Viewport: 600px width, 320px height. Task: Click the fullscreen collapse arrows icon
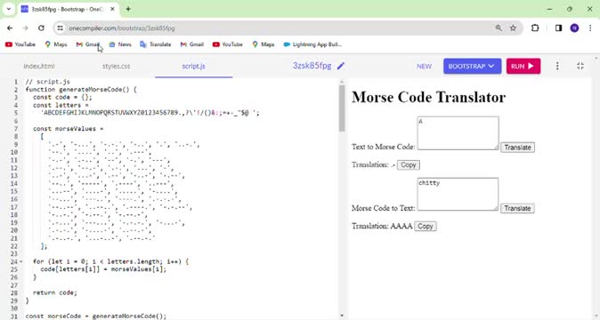580,66
